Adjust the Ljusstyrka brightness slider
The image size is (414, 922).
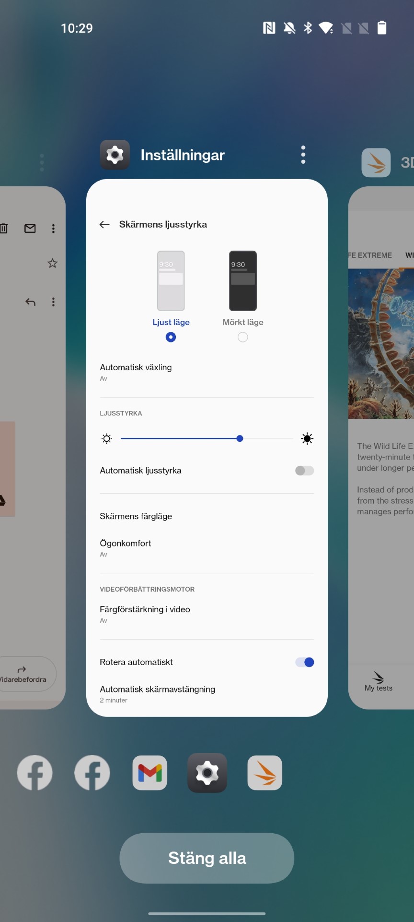click(240, 438)
